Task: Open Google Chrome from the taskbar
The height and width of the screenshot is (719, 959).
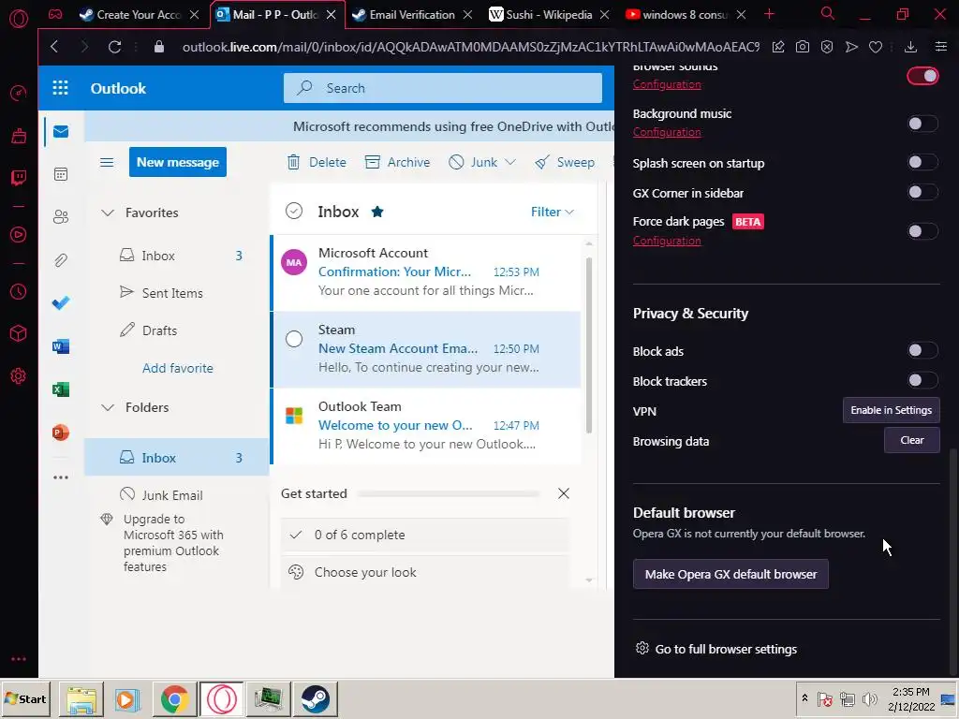Action: (175, 698)
